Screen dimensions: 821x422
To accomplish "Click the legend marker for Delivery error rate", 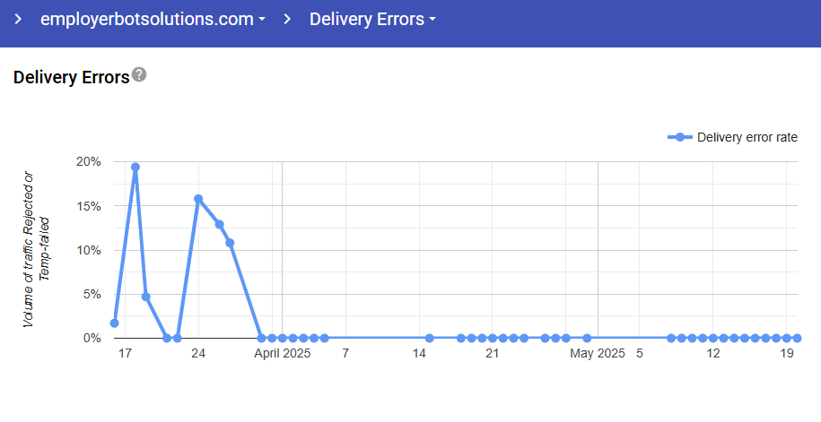I will (680, 137).
